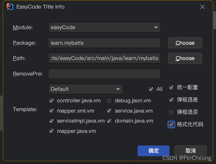This screenshot has height=164, width=216.
Task: Click the Path: label
Action: coord(19,58)
